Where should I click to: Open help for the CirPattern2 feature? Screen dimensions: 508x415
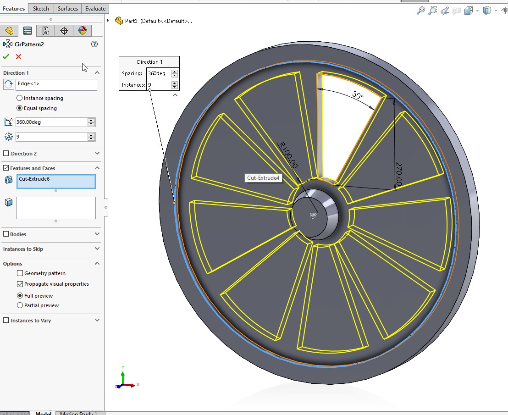coord(94,44)
